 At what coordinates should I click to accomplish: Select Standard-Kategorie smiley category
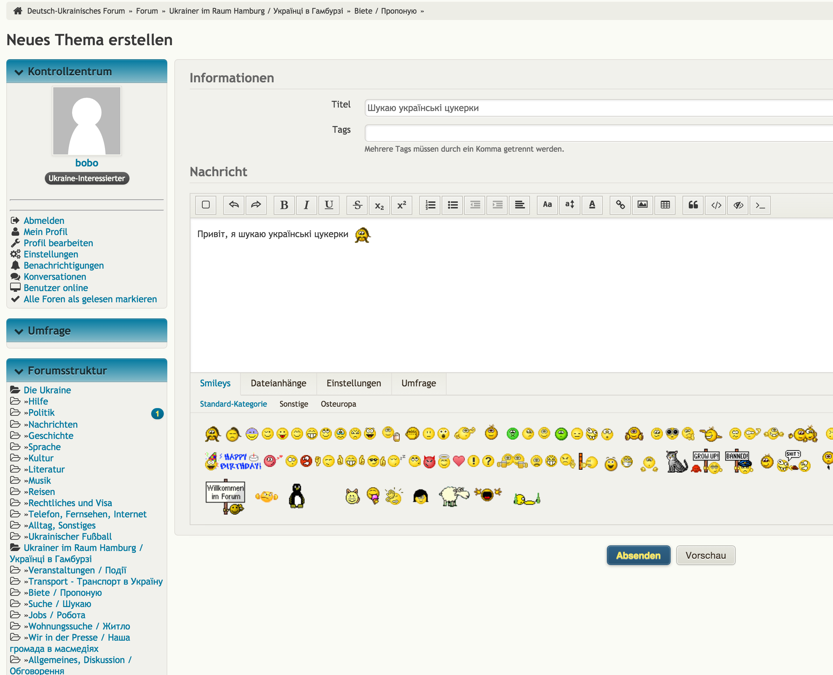(233, 404)
